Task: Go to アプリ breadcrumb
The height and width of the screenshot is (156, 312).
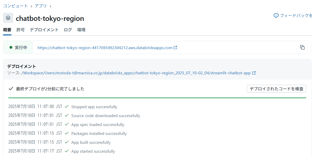Action: point(41,6)
